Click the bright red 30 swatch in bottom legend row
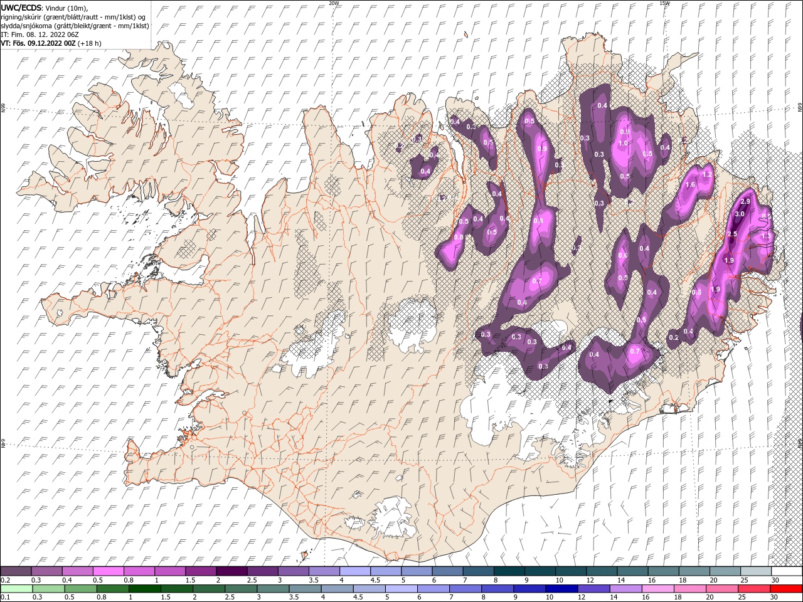 click(x=786, y=589)
